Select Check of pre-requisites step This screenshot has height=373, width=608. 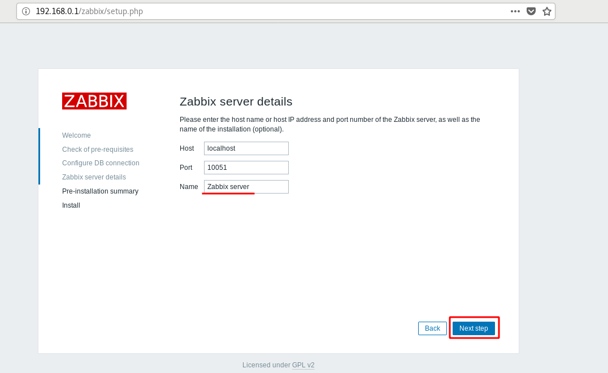coord(98,149)
